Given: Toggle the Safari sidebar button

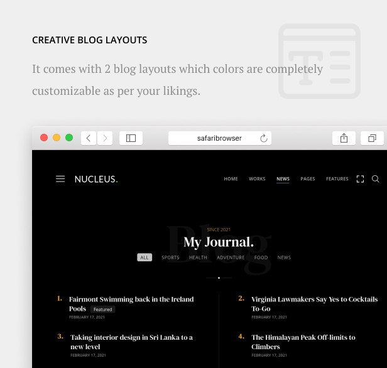Looking at the screenshot, I should 131,138.
